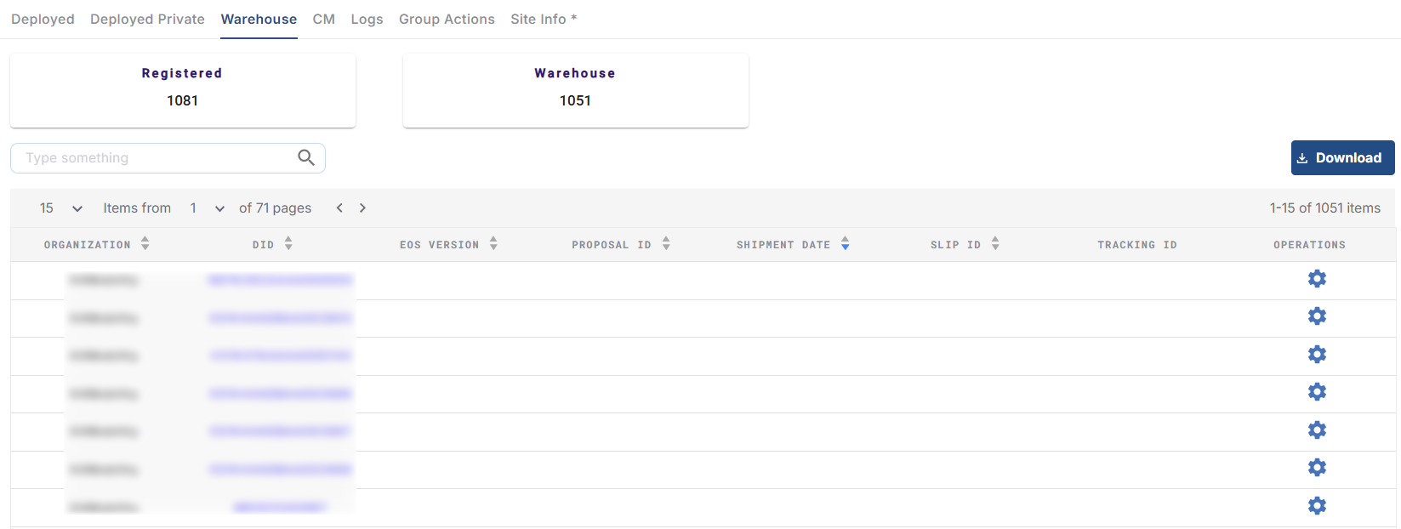Viewport: 1401px width, 529px height.
Task: Open page number dropdown
Action: pos(219,208)
